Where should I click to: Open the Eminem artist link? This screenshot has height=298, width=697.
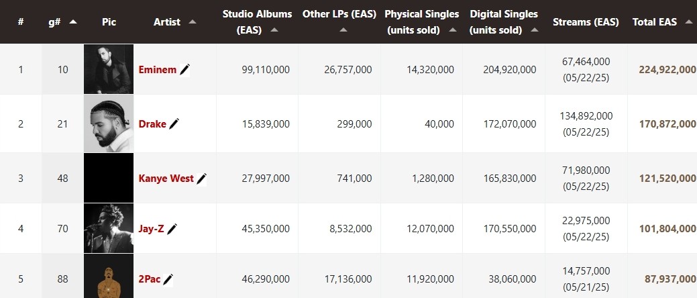click(158, 70)
